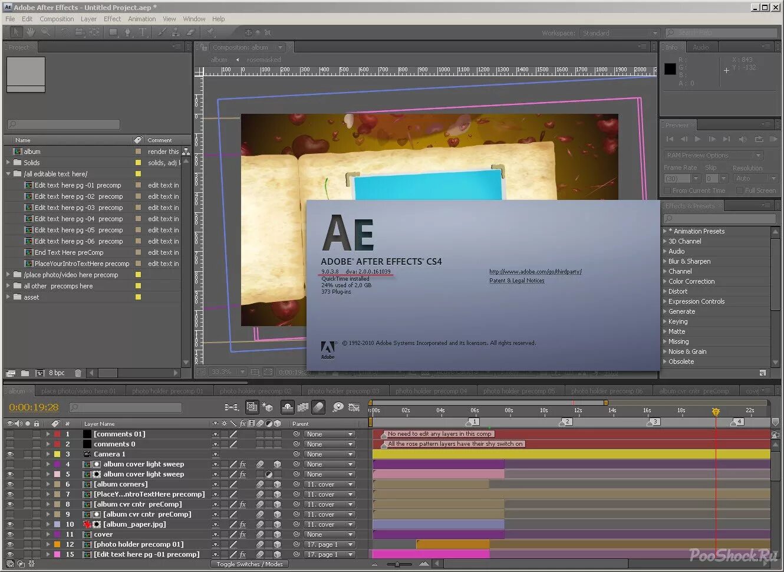Select the Hand tool in the toolbar

[x=31, y=32]
